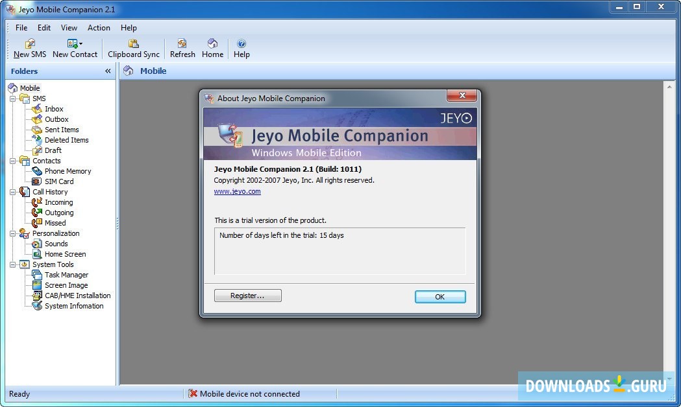This screenshot has width=681, height=407.
Task: Open the View menu
Action: (69, 28)
